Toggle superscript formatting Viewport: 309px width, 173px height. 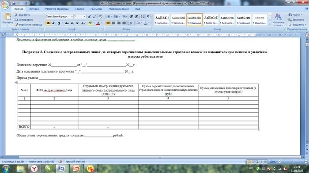point(77,23)
